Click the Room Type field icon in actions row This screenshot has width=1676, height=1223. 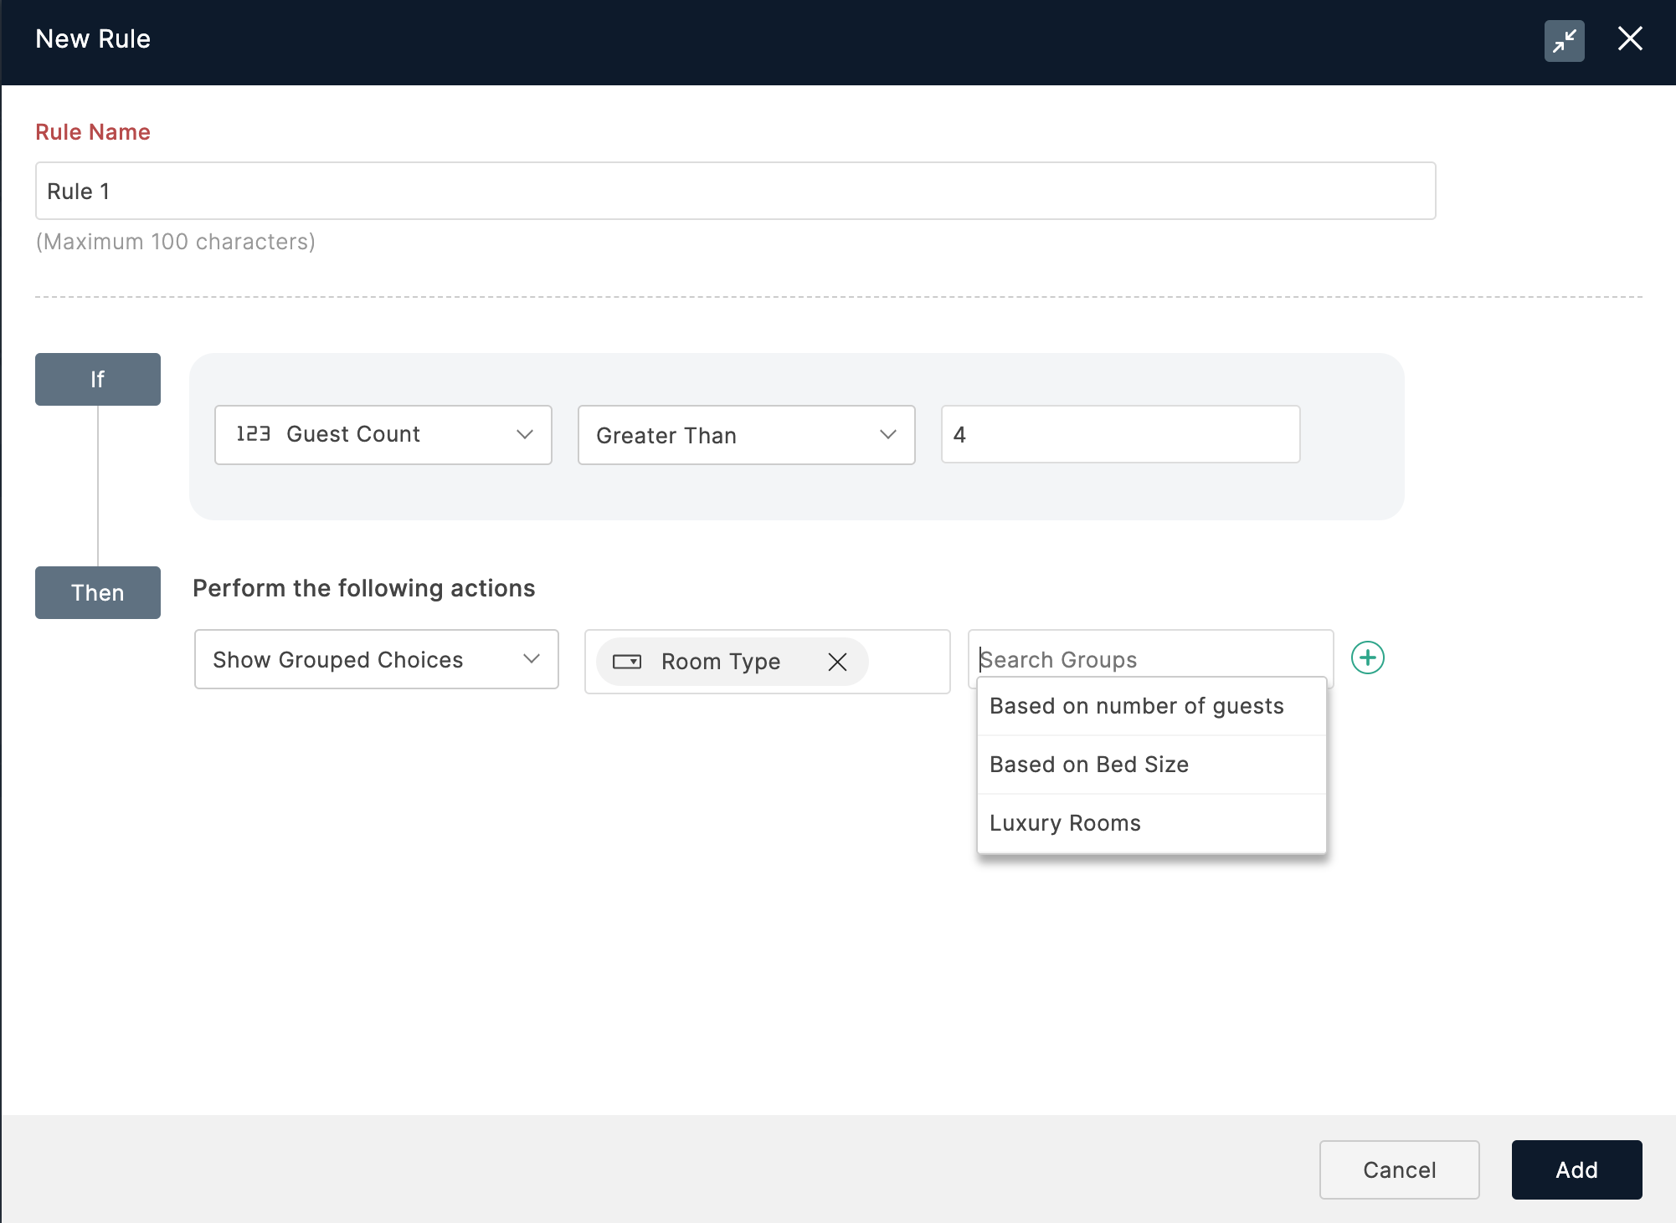(629, 662)
